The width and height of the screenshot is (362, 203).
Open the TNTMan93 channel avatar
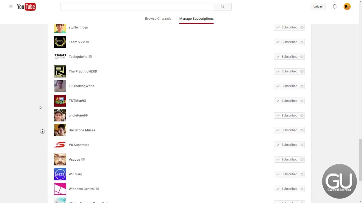click(60, 101)
